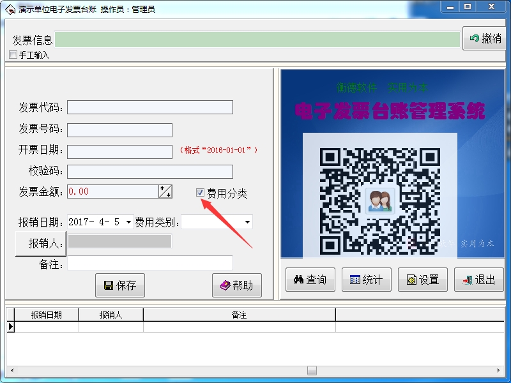The image size is (511, 383).
Task: Click the current row indicator arrow in grid
Action: click(x=11, y=327)
